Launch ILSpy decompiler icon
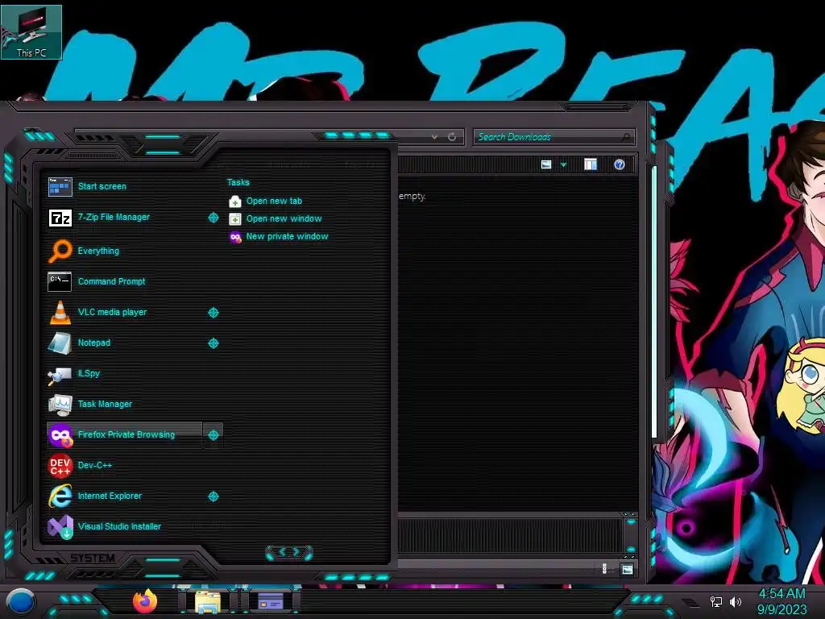Viewport: 825px width, 619px height. click(60, 375)
